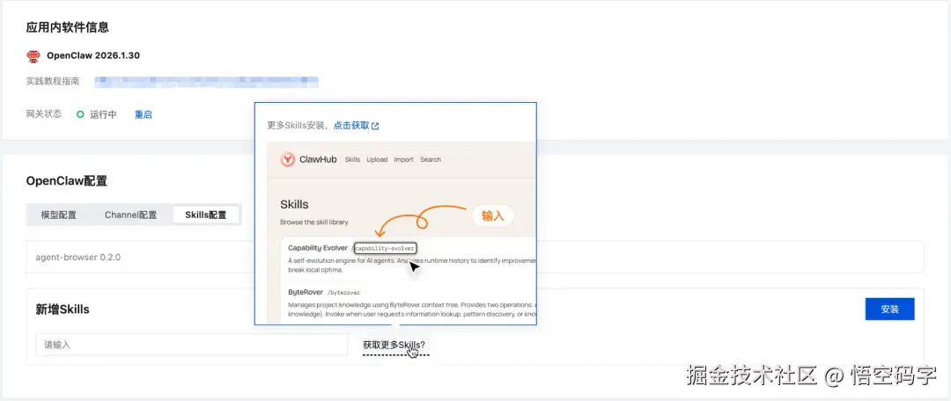Viewport: 951px width, 401px height.
Task: Click the /capability-evolver slug text
Action: (x=386, y=248)
